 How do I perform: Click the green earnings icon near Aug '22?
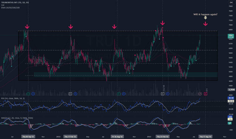[x=119, y=94]
